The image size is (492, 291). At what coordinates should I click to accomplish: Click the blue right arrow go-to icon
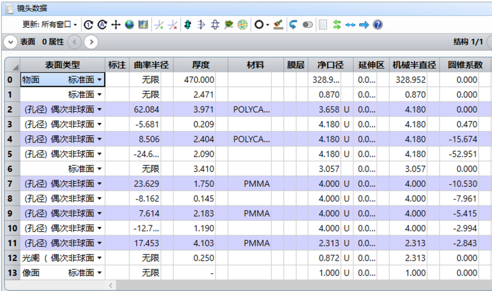pos(364,25)
